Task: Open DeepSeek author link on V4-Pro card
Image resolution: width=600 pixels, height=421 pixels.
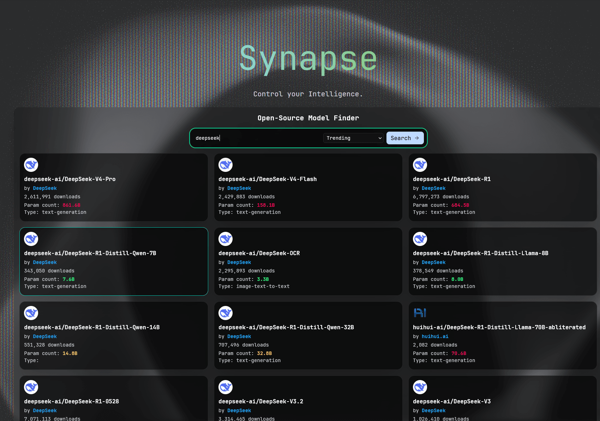Action: 45,188
